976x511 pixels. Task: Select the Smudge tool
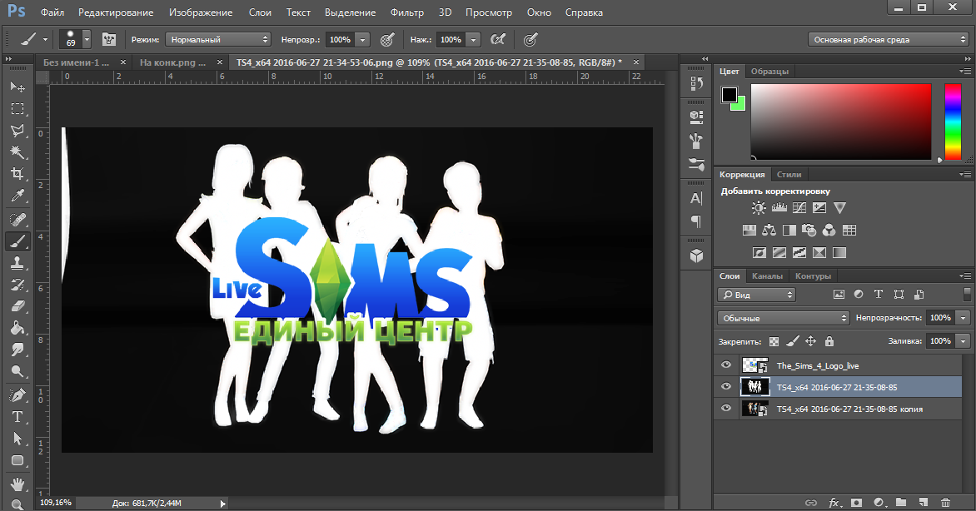[17, 350]
